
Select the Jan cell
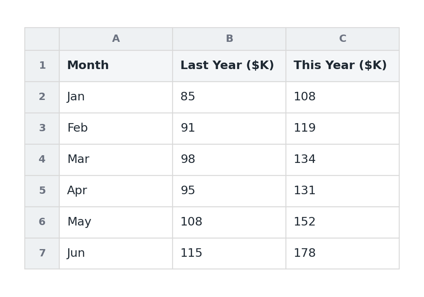click(x=116, y=97)
